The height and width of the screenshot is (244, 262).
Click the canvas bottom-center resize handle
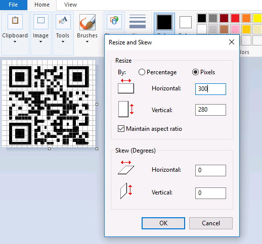coord(49,149)
